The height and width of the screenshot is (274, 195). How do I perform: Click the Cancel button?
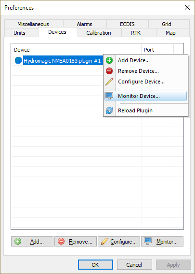point(134,265)
